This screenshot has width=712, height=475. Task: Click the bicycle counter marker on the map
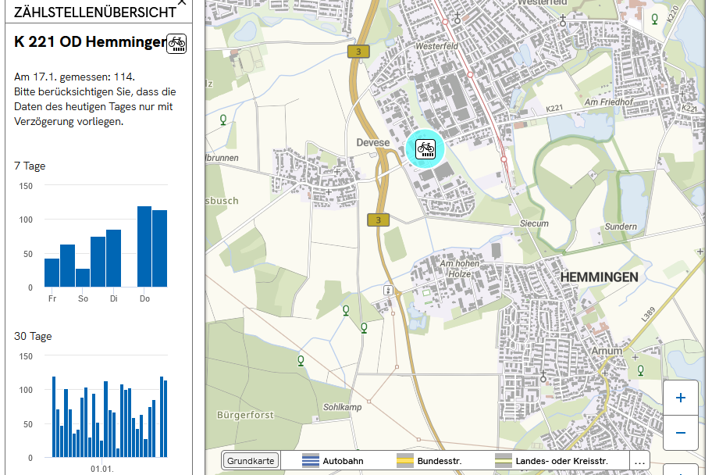click(x=425, y=148)
